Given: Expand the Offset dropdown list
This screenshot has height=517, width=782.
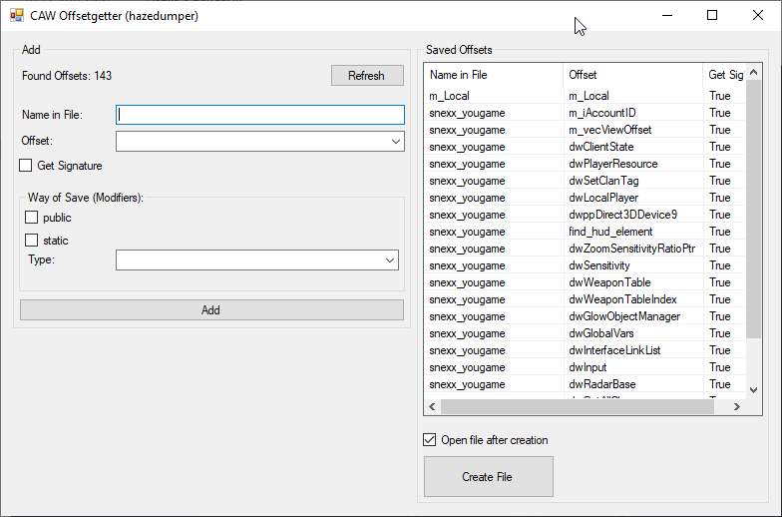Looking at the screenshot, I should click(394, 142).
